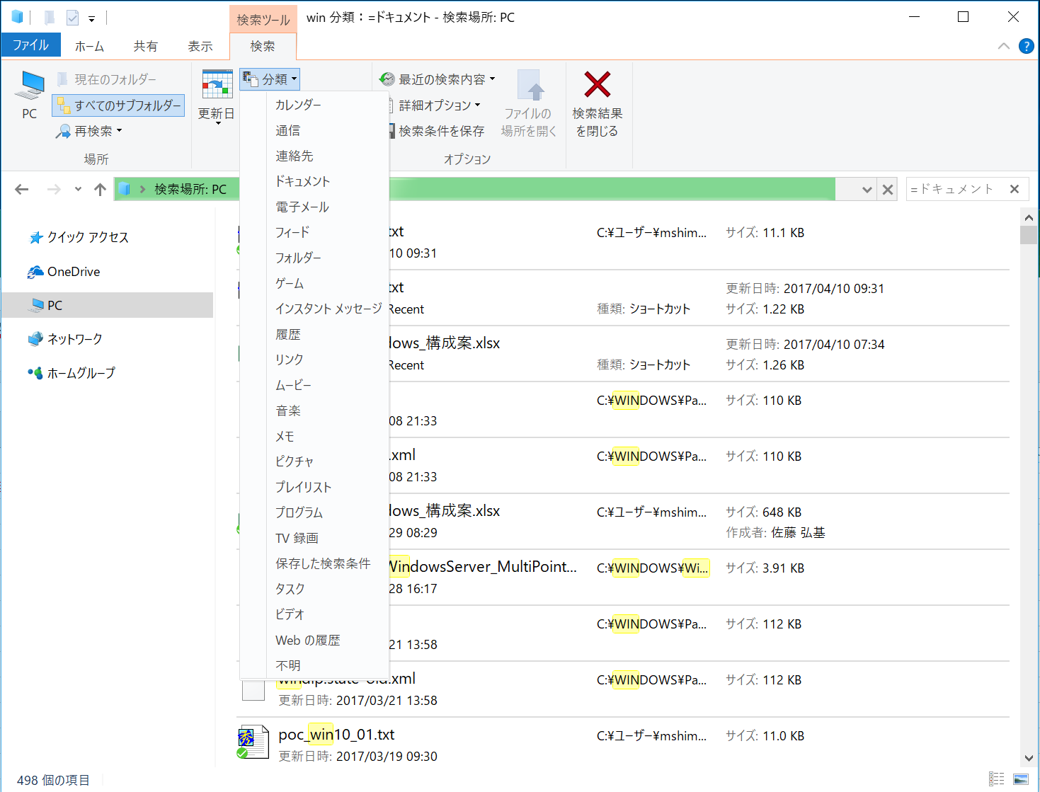Click 作成者: 佐藤 弘基 text
This screenshot has height=792, width=1040.
point(775,532)
